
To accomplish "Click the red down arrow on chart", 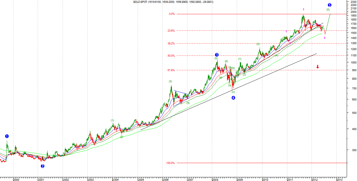I will click(318, 67).
